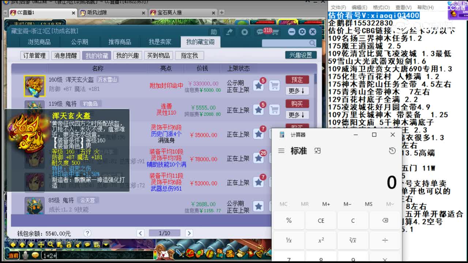Click broom clear icon in chat toolbar
This screenshot has height=263, width=468.
78,245
